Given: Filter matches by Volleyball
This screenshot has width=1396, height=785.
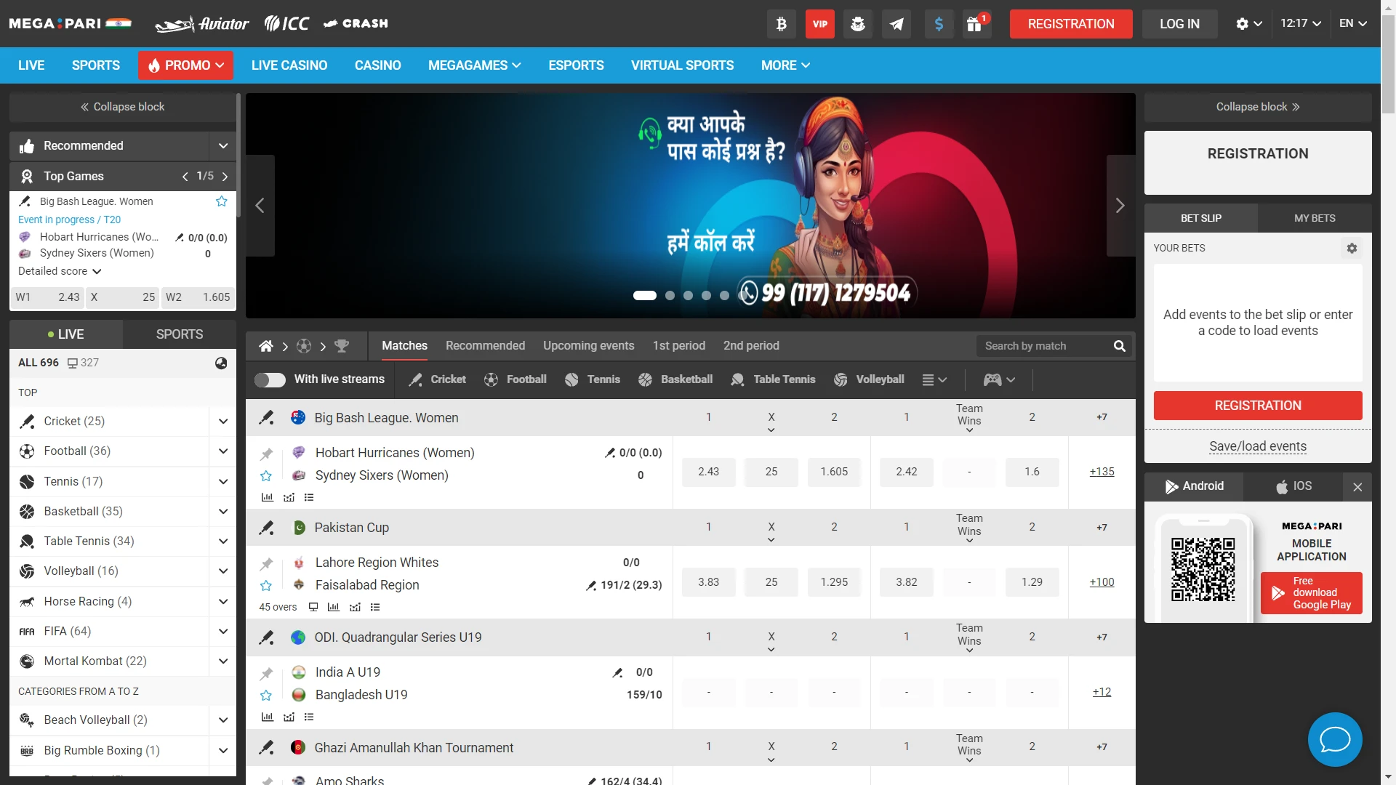Looking at the screenshot, I should 869,379.
